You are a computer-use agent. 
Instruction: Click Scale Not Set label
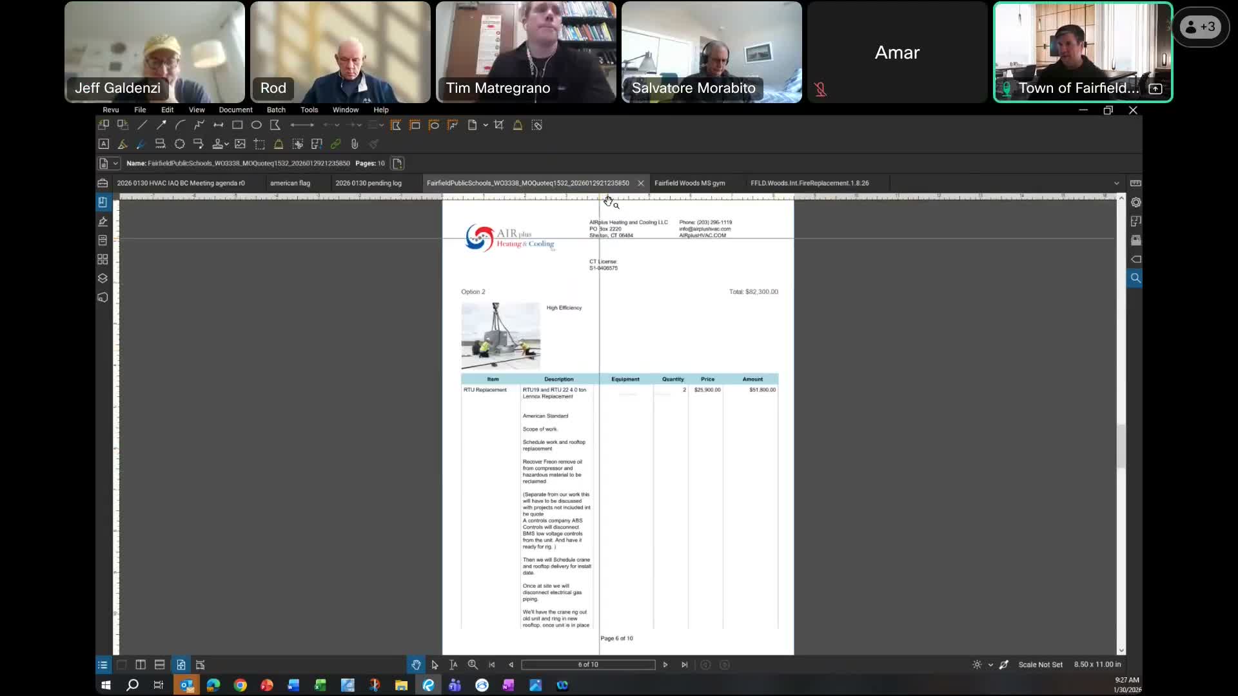coord(1040,664)
